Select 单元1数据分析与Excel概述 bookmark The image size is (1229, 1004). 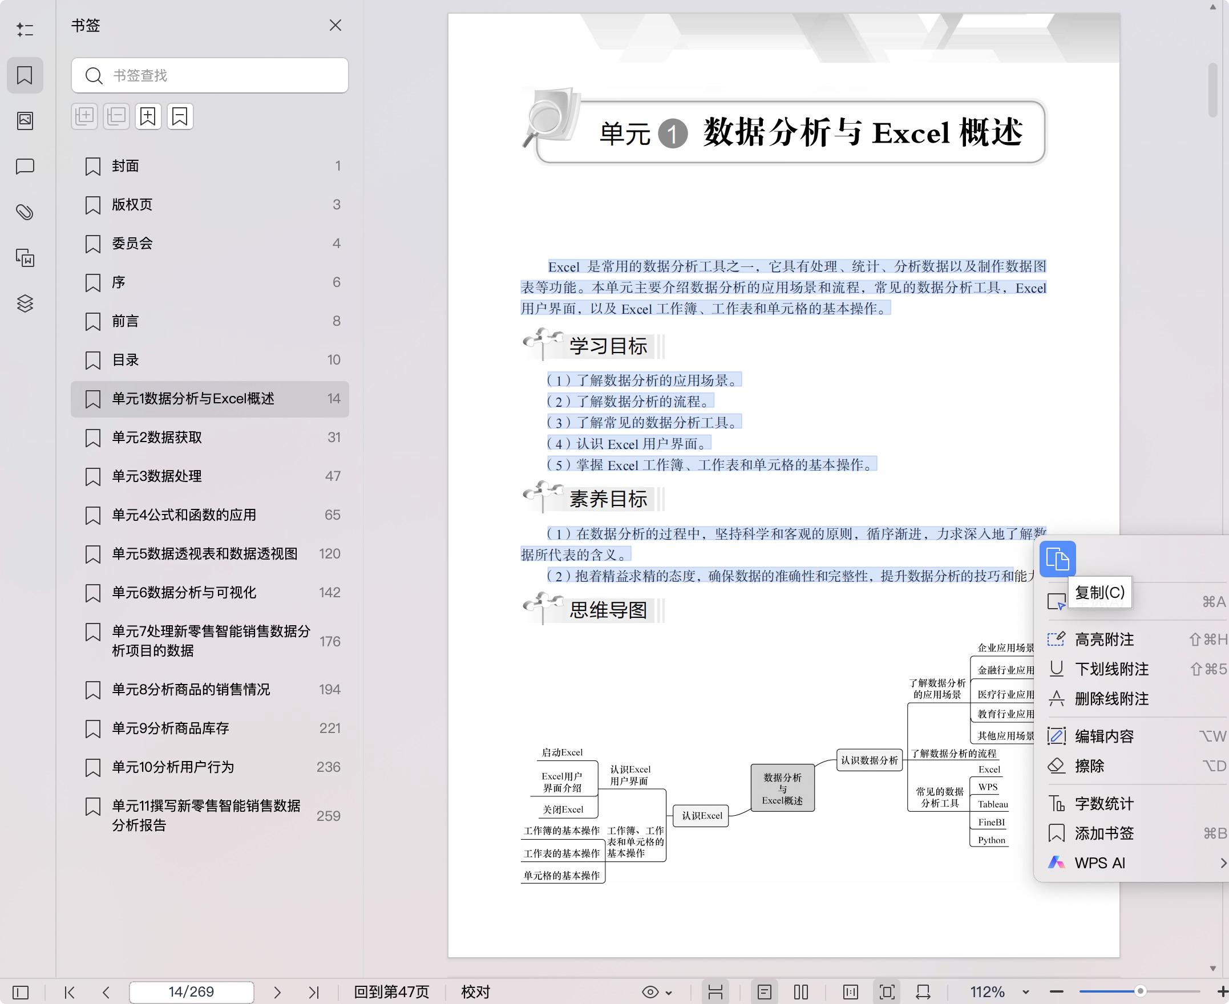click(210, 399)
